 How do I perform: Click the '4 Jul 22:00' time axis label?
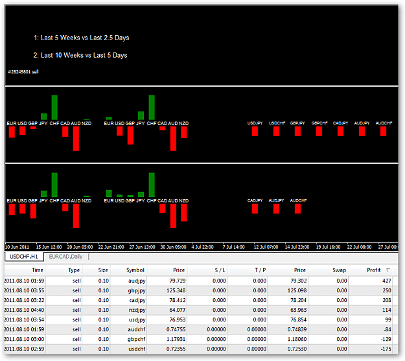coord(202,247)
